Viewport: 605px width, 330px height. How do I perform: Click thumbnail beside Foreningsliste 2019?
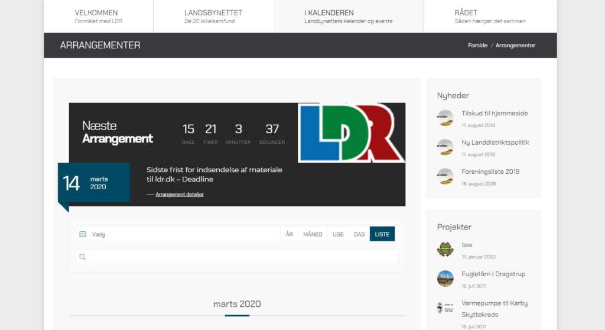(445, 177)
